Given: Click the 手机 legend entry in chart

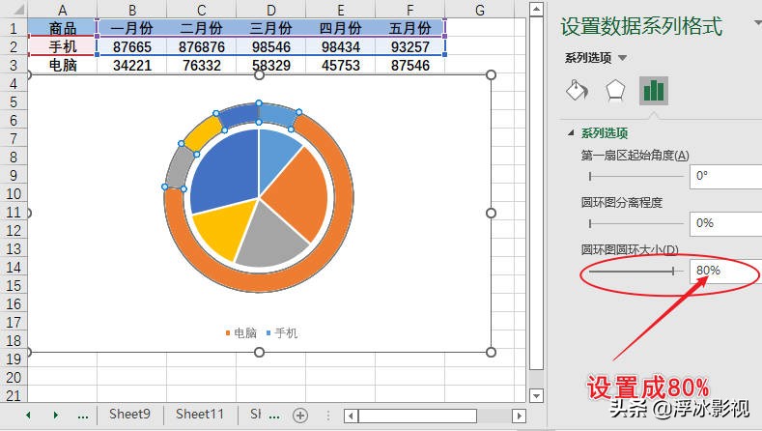Looking at the screenshot, I should (282, 332).
